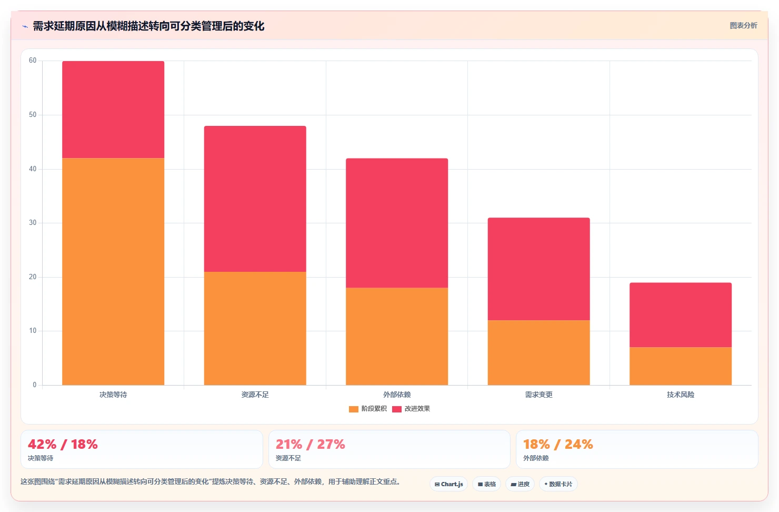This screenshot has height=512, width=779.
Task: Select the 数据卡片 tag chip
Action: (x=558, y=484)
